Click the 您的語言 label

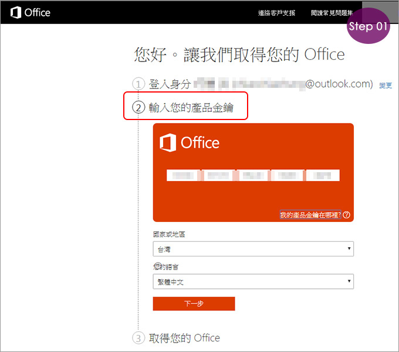[x=166, y=266]
